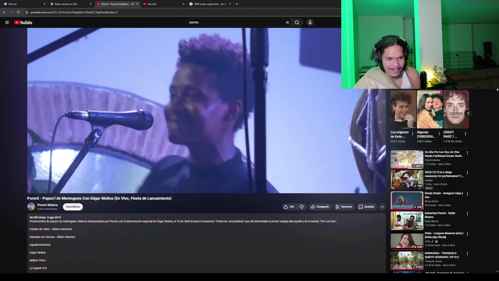Viewport: 499px width, 281px height.
Task: Open options for RAWAYANA video
Action: tap(467, 254)
